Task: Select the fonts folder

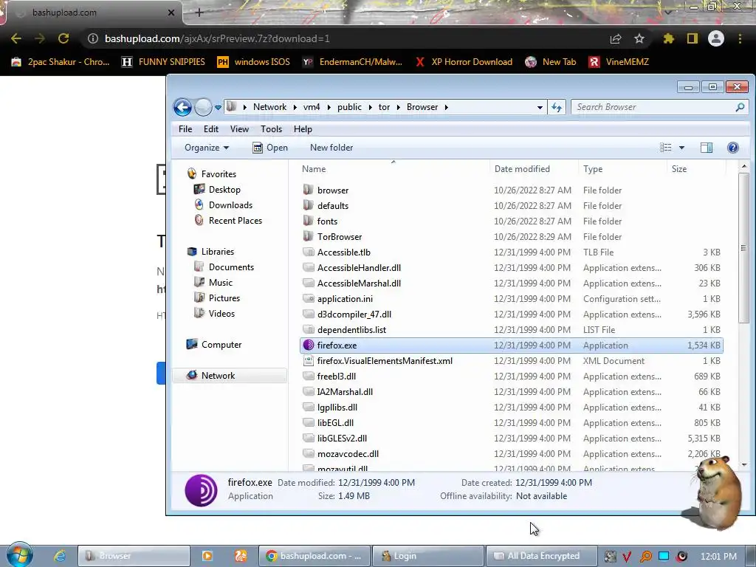Action: pos(327,221)
